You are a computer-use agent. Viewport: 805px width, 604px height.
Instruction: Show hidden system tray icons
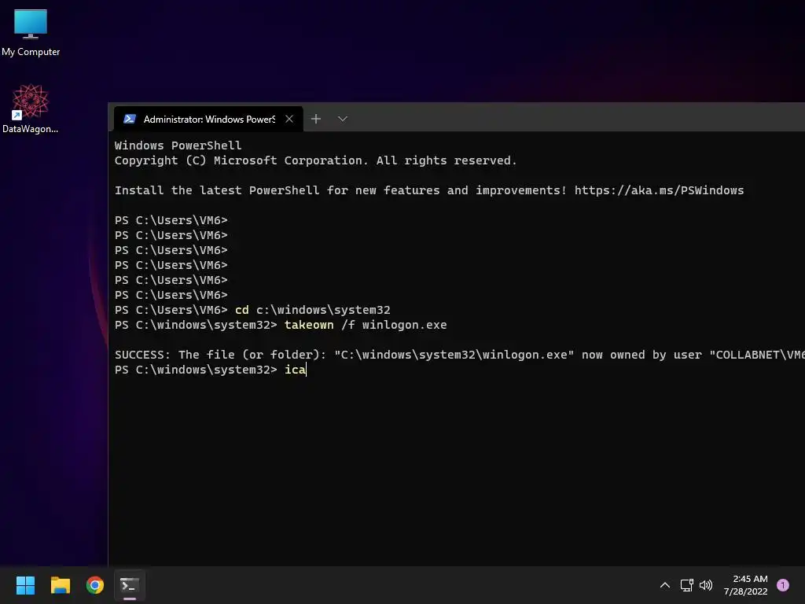pos(665,585)
